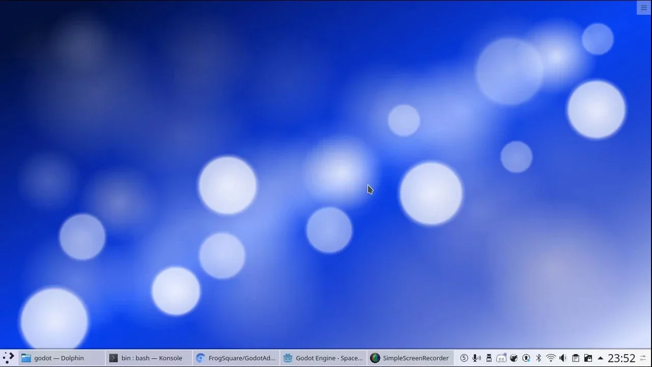Open Discord from the system tray
The image size is (652, 367).
click(501, 358)
